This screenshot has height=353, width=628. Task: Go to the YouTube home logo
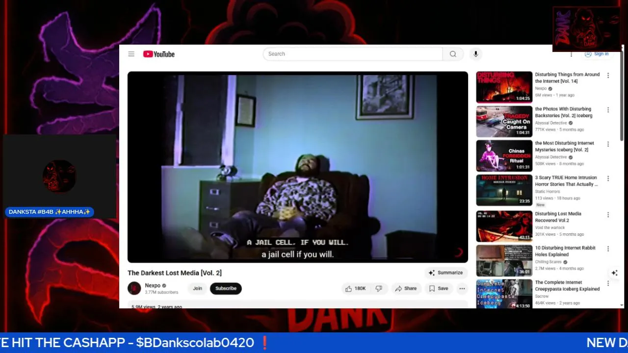pyautogui.click(x=159, y=54)
